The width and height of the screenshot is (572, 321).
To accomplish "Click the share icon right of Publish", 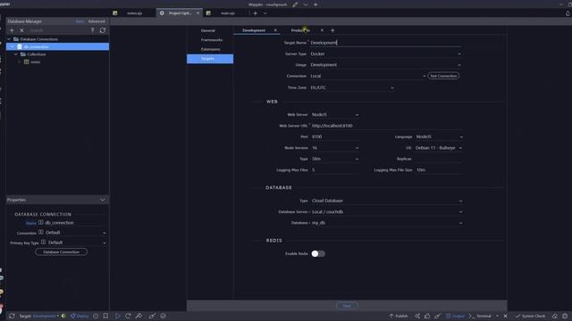I will [x=417, y=316].
